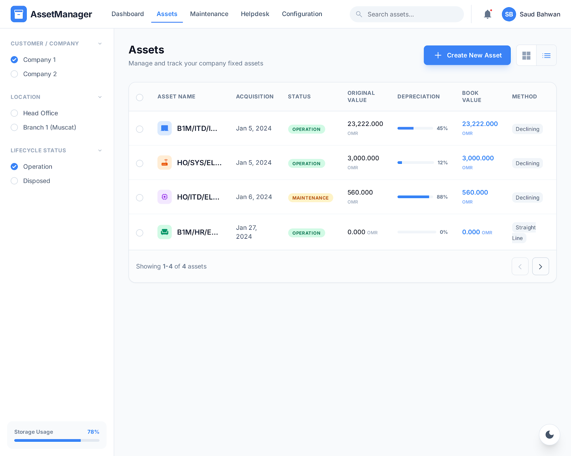Switch to list view layout

546,56
